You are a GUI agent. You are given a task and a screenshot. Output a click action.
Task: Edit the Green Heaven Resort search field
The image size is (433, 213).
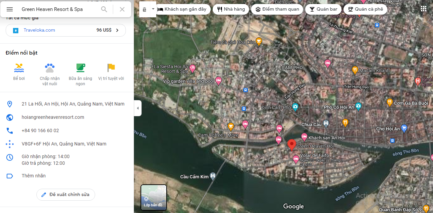click(58, 9)
